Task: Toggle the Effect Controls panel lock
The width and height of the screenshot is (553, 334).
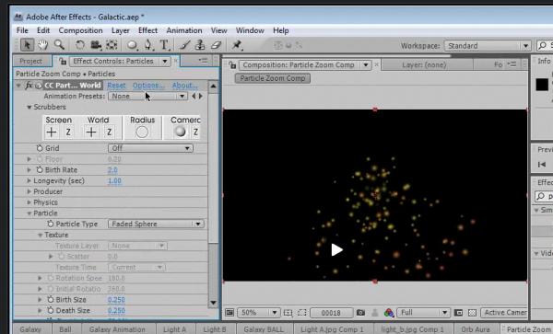Action: pyautogui.click(x=63, y=62)
